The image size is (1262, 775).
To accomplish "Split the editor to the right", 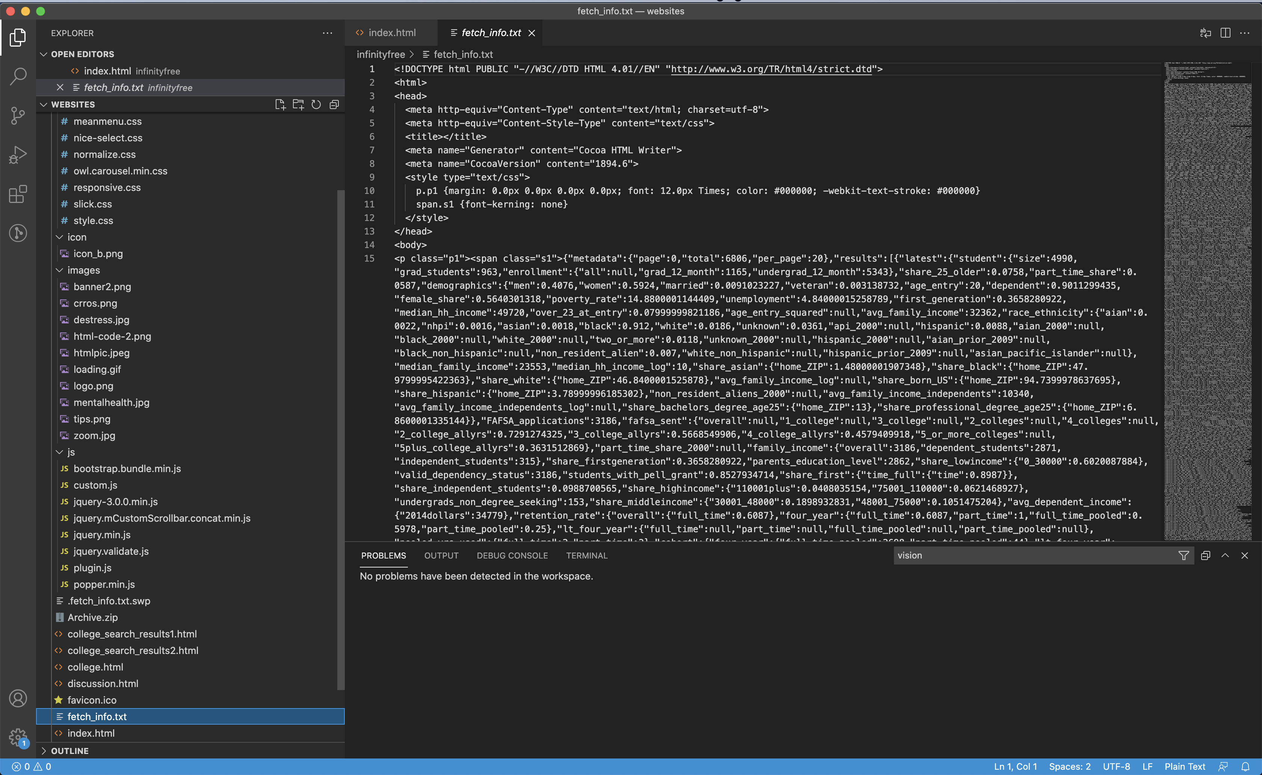I will [x=1225, y=33].
